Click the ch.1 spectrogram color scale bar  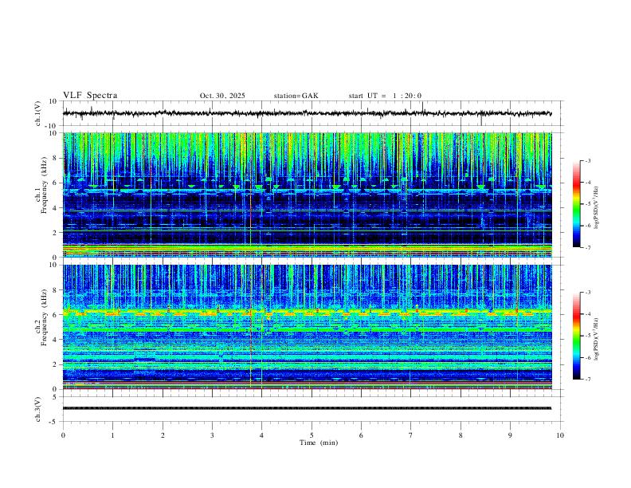coord(576,204)
